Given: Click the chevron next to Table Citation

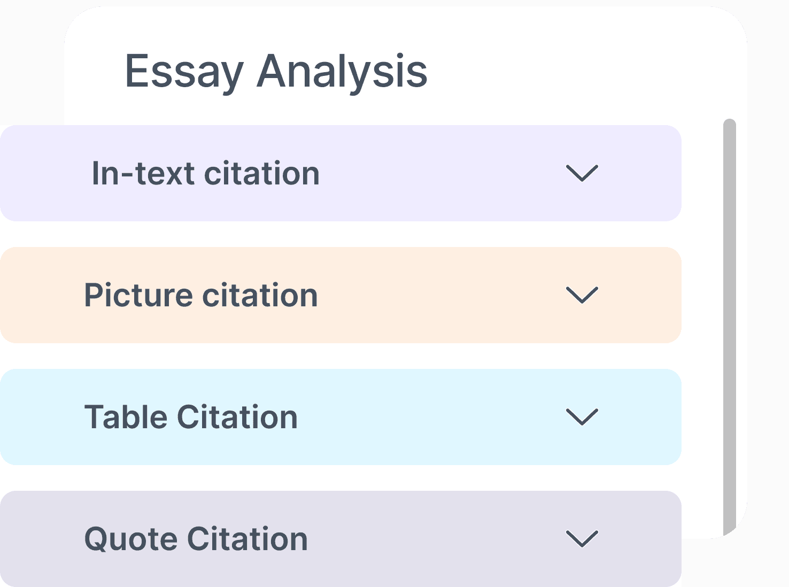Looking at the screenshot, I should pos(582,417).
